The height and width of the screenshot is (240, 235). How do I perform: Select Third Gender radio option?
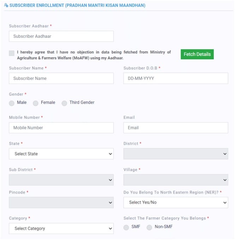(64, 103)
